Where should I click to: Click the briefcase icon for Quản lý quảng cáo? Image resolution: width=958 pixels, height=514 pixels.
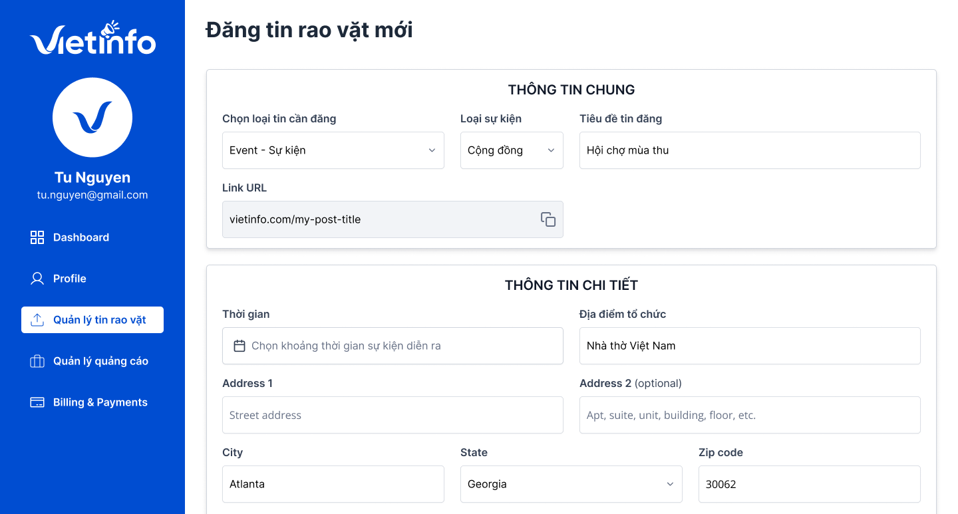(x=37, y=361)
